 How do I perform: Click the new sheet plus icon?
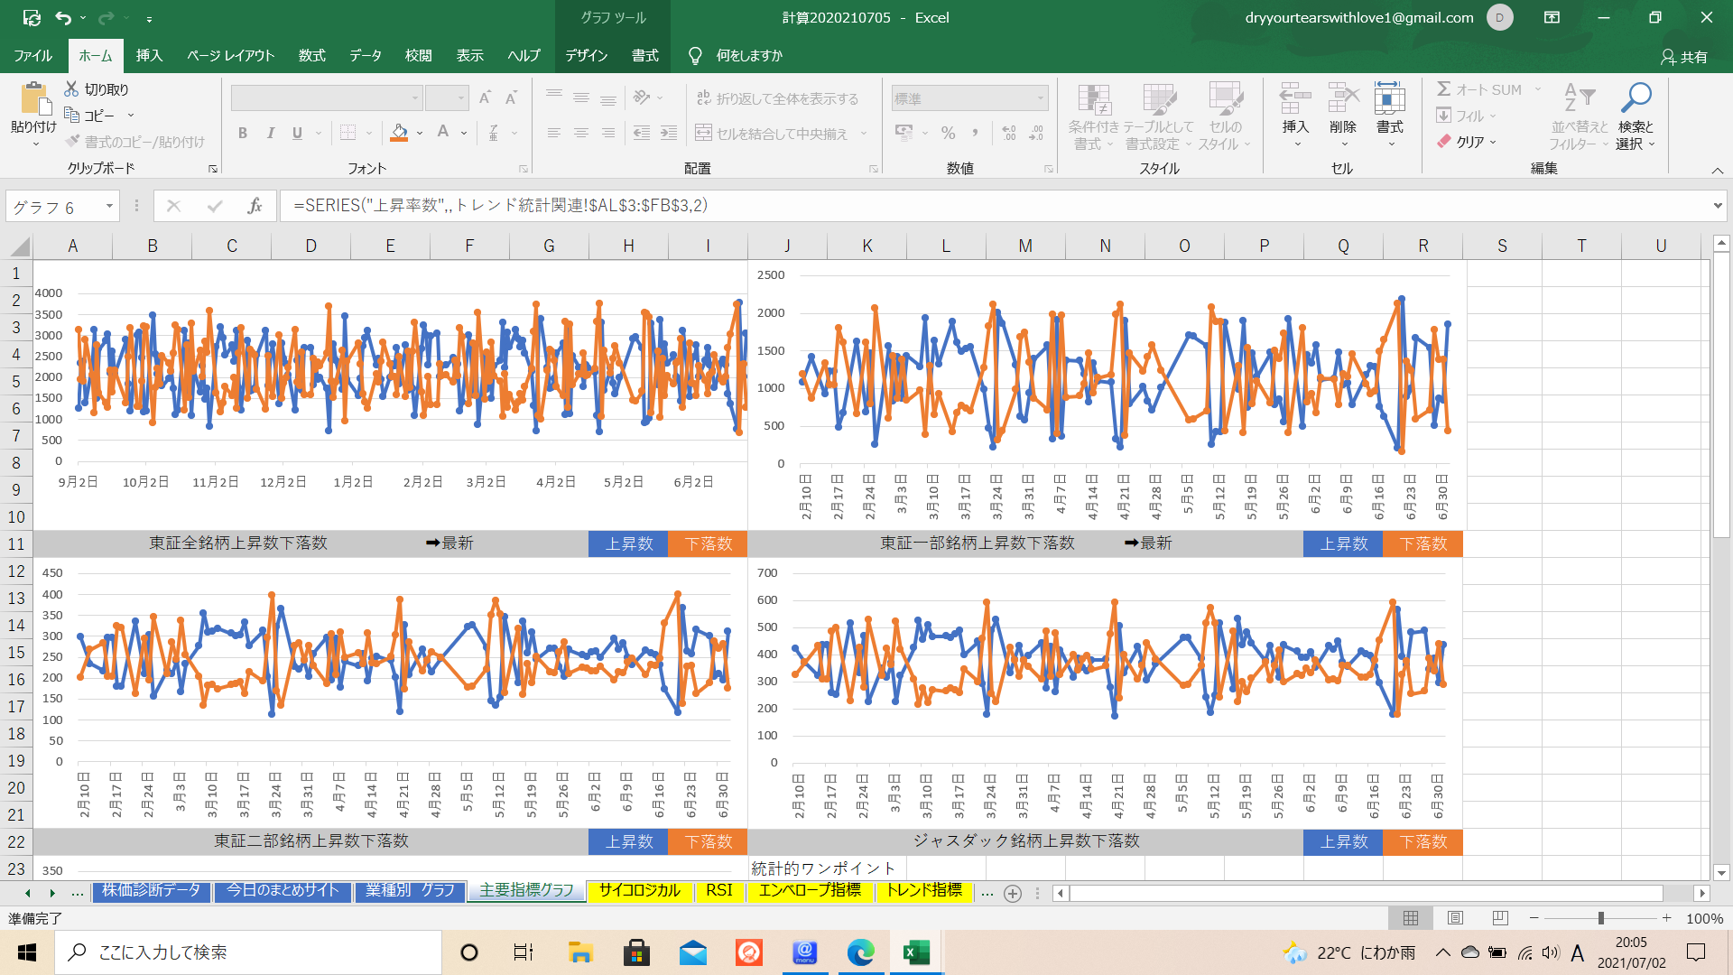(x=1013, y=893)
